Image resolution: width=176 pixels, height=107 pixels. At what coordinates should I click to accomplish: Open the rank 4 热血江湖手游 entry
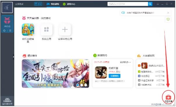point(151,80)
